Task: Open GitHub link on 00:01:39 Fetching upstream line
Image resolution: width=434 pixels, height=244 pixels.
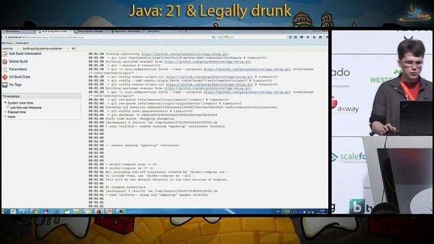Action: (208, 88)
